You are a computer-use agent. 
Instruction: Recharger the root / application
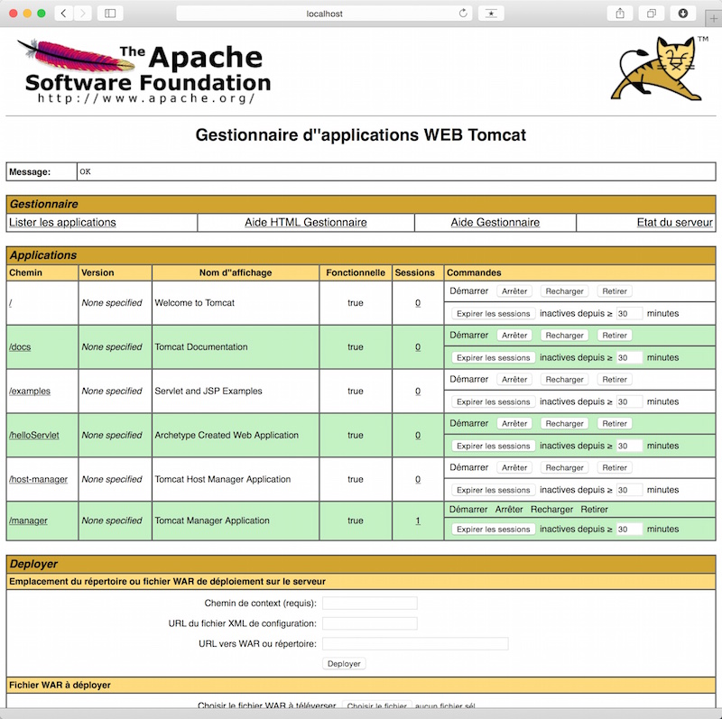tap(564, 291)
